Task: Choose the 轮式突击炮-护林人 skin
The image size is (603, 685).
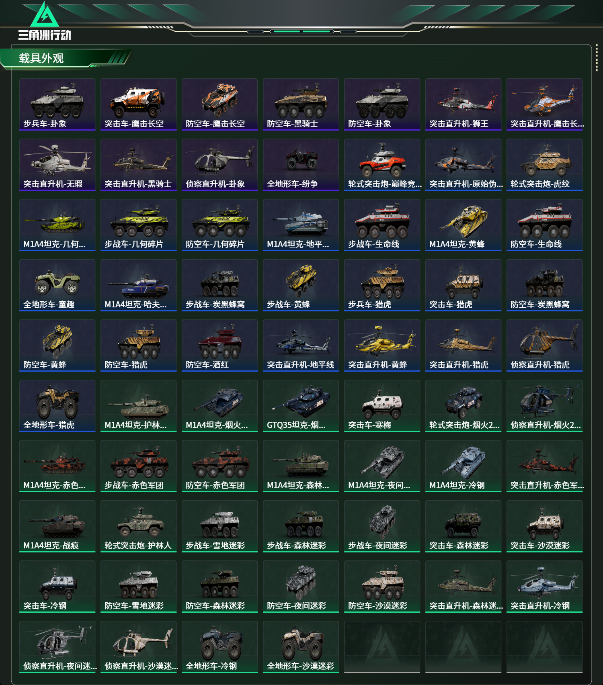Action: click(138, 526)
